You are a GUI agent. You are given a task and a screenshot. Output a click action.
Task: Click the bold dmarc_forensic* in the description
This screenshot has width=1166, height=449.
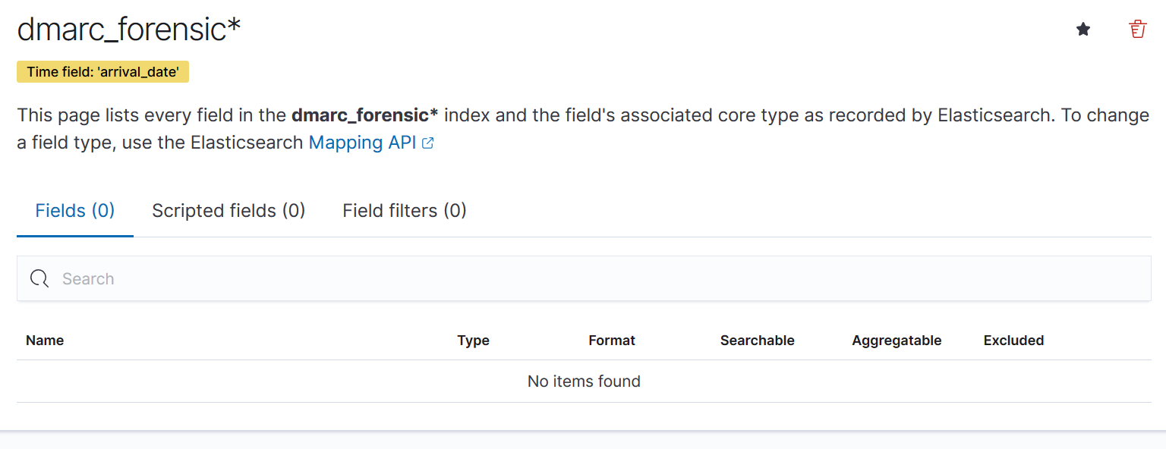364,116
